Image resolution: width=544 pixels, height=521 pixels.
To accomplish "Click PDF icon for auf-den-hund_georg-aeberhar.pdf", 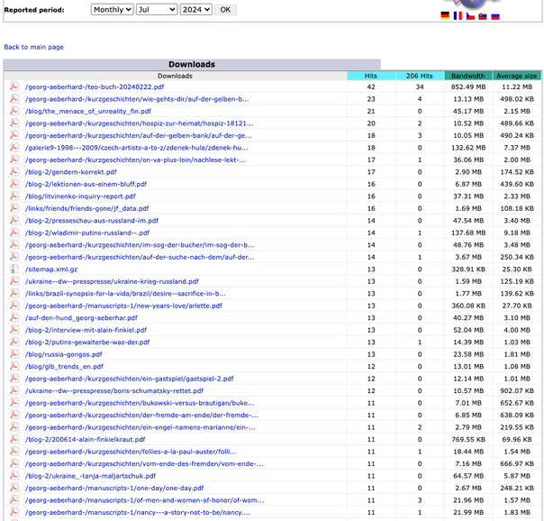I will [14, 317].
